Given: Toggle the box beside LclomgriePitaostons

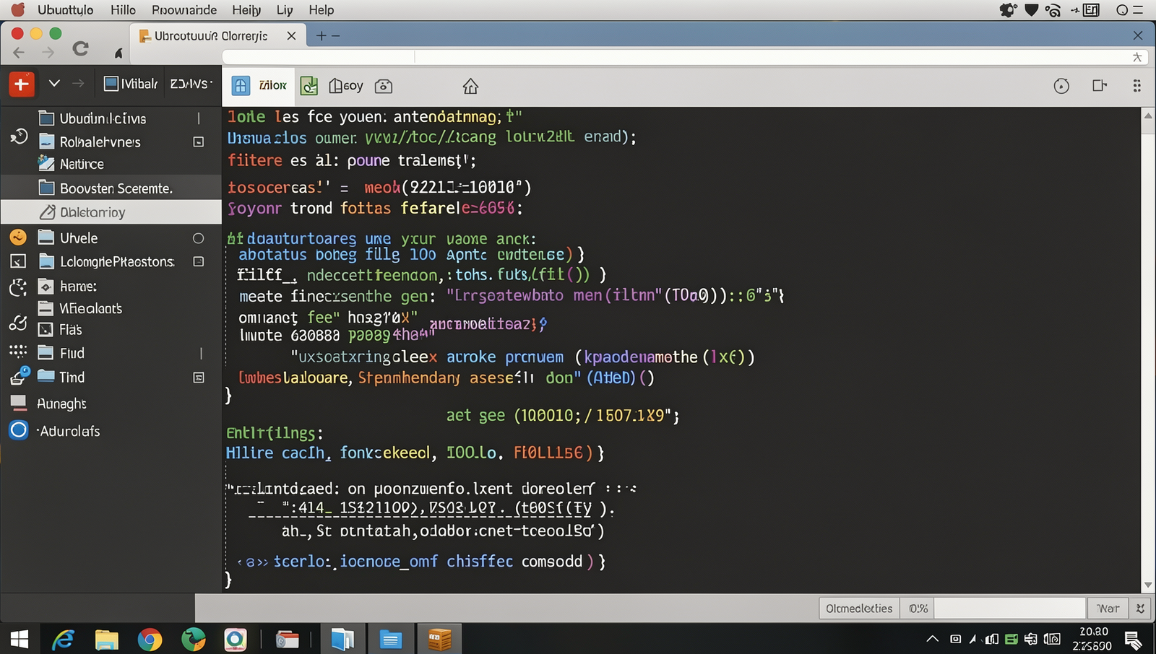Looking at the screenshot, I should pyautogui.click(x=199, y=261).
